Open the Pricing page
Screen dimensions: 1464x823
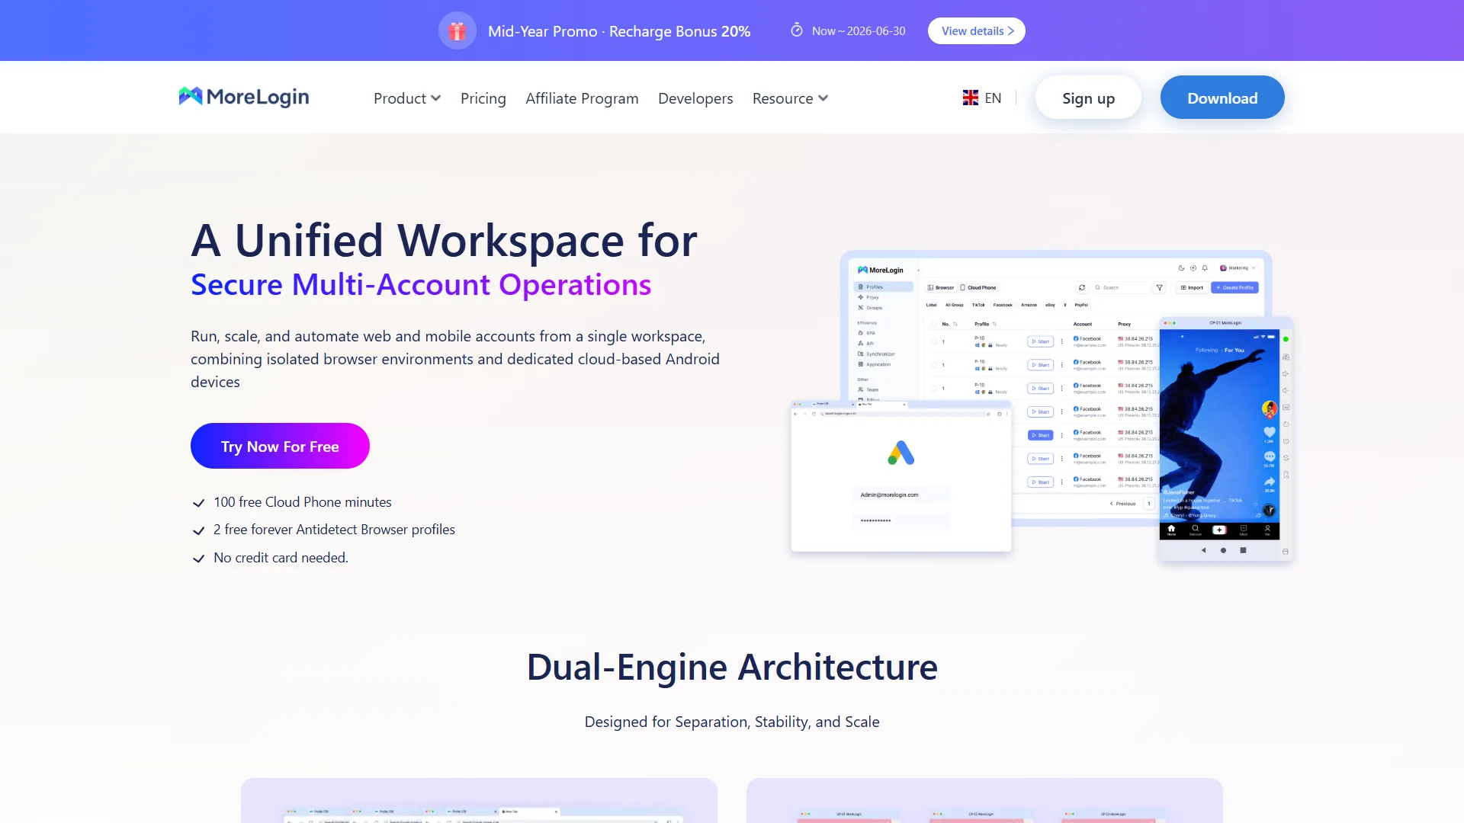click(x=483, y=98)
